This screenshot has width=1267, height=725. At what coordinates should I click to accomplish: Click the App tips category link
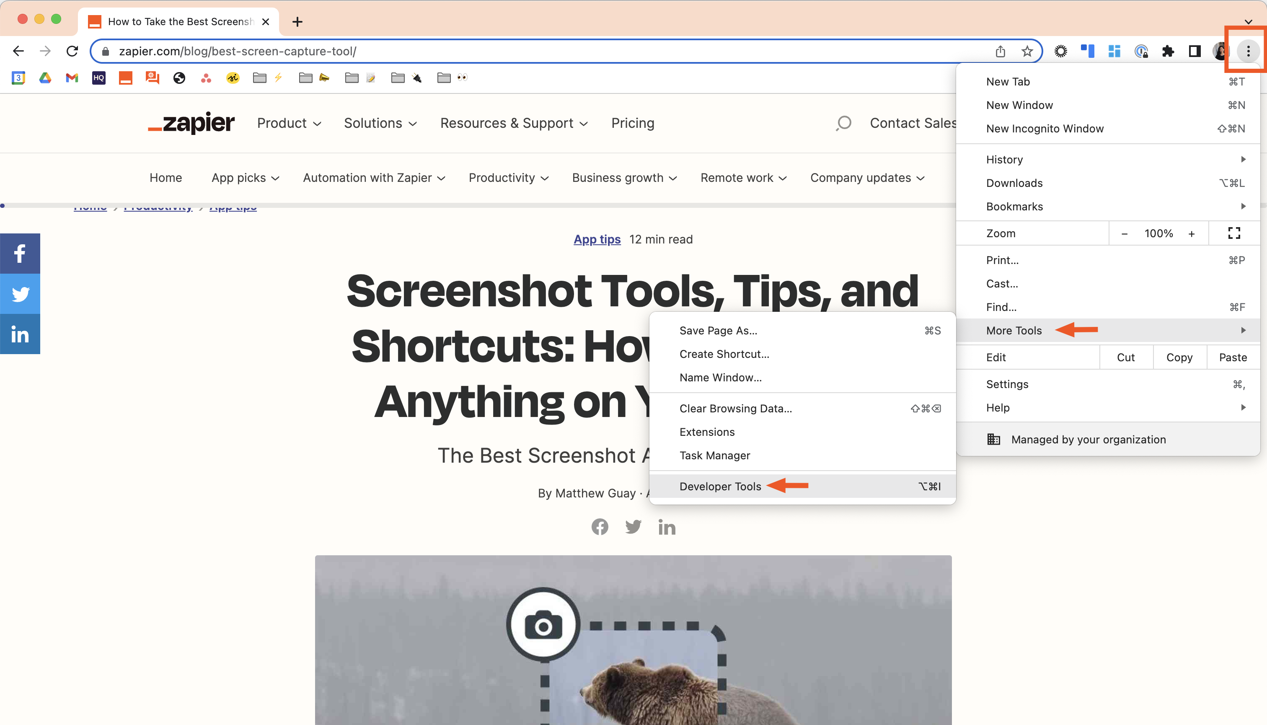tap(596, 239)
